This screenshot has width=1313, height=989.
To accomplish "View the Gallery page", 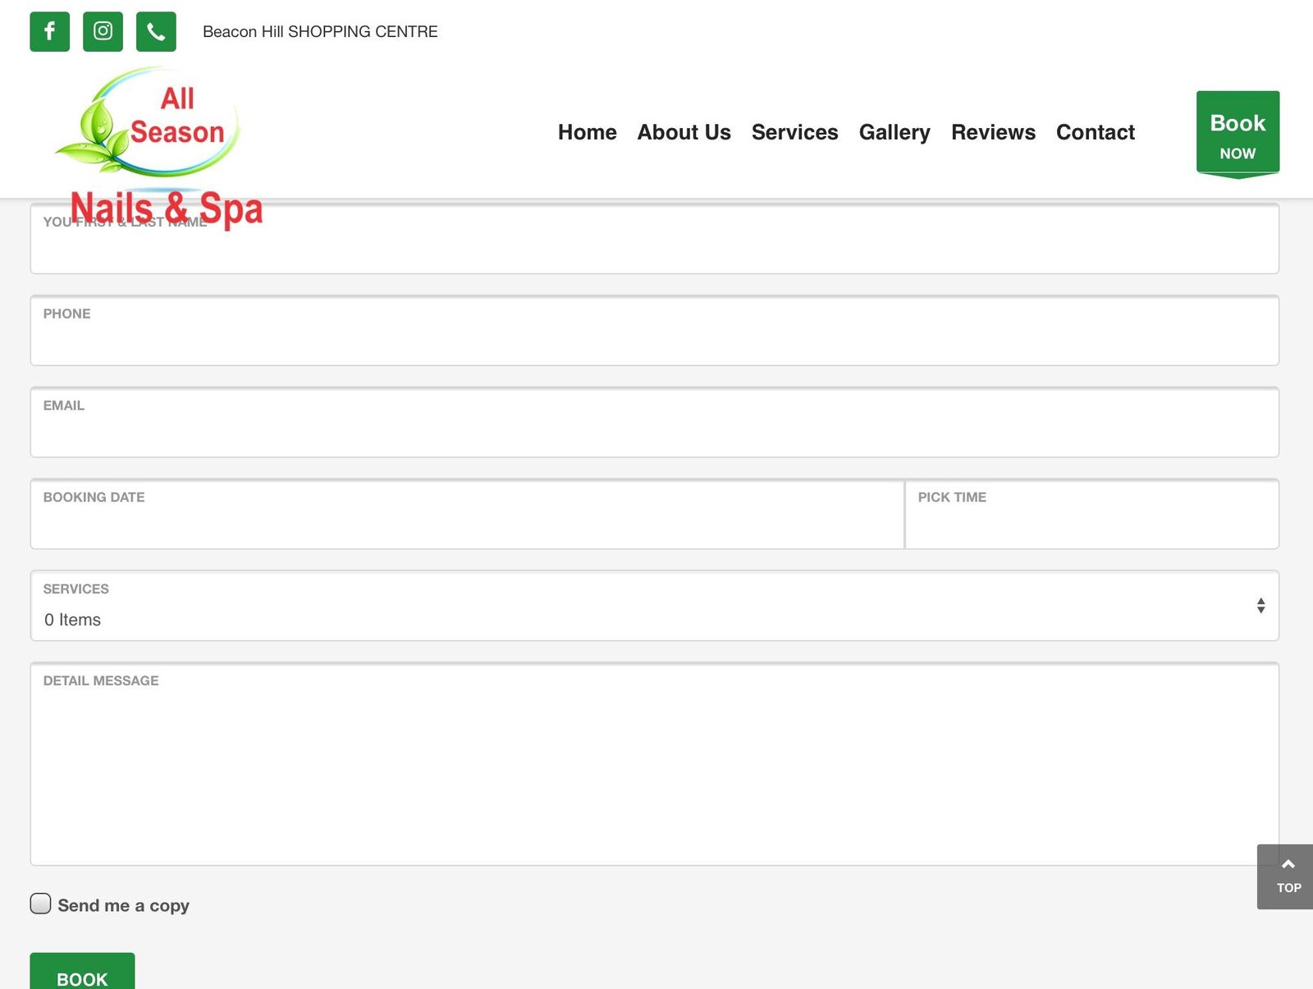I will [x=894, y=132].
